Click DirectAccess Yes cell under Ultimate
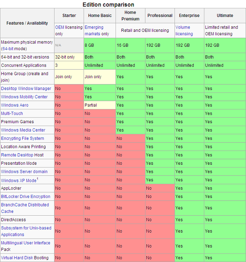Image resolution: width=246 pixels, height=262 pixels. click(x=225, y=220)
